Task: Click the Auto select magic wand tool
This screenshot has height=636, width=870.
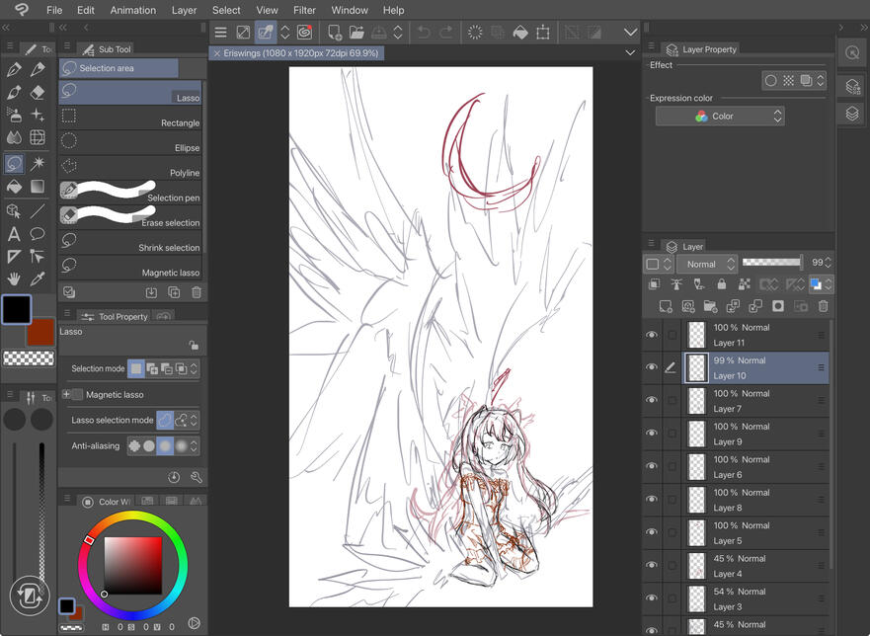Action: tap(38, 163)
